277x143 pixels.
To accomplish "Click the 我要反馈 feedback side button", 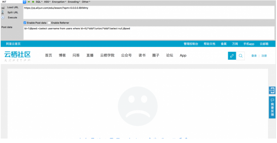I will click(x=272, y=107).
